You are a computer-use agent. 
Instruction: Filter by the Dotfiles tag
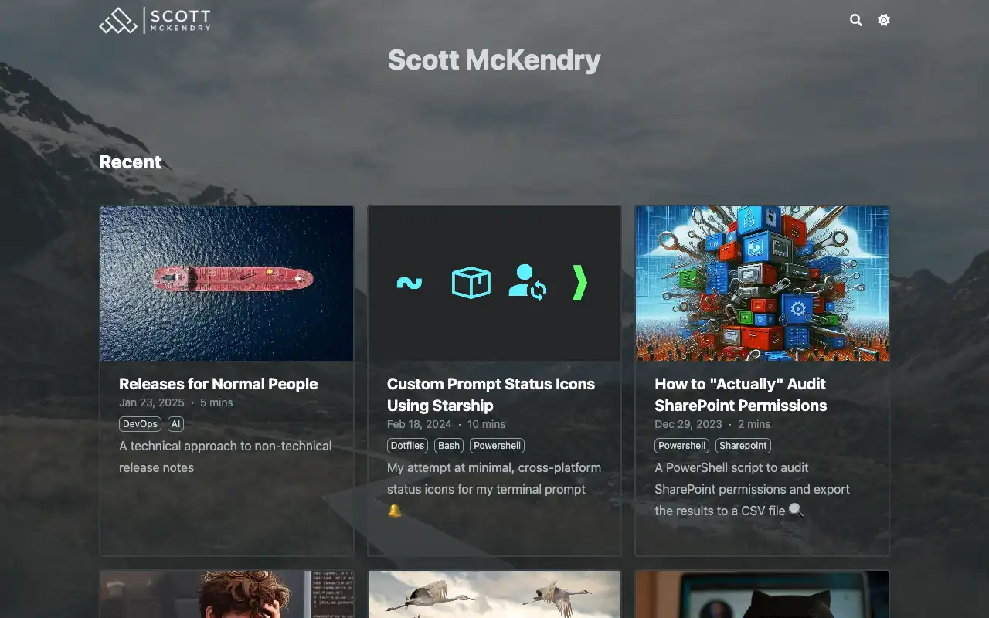coord(407,446)
